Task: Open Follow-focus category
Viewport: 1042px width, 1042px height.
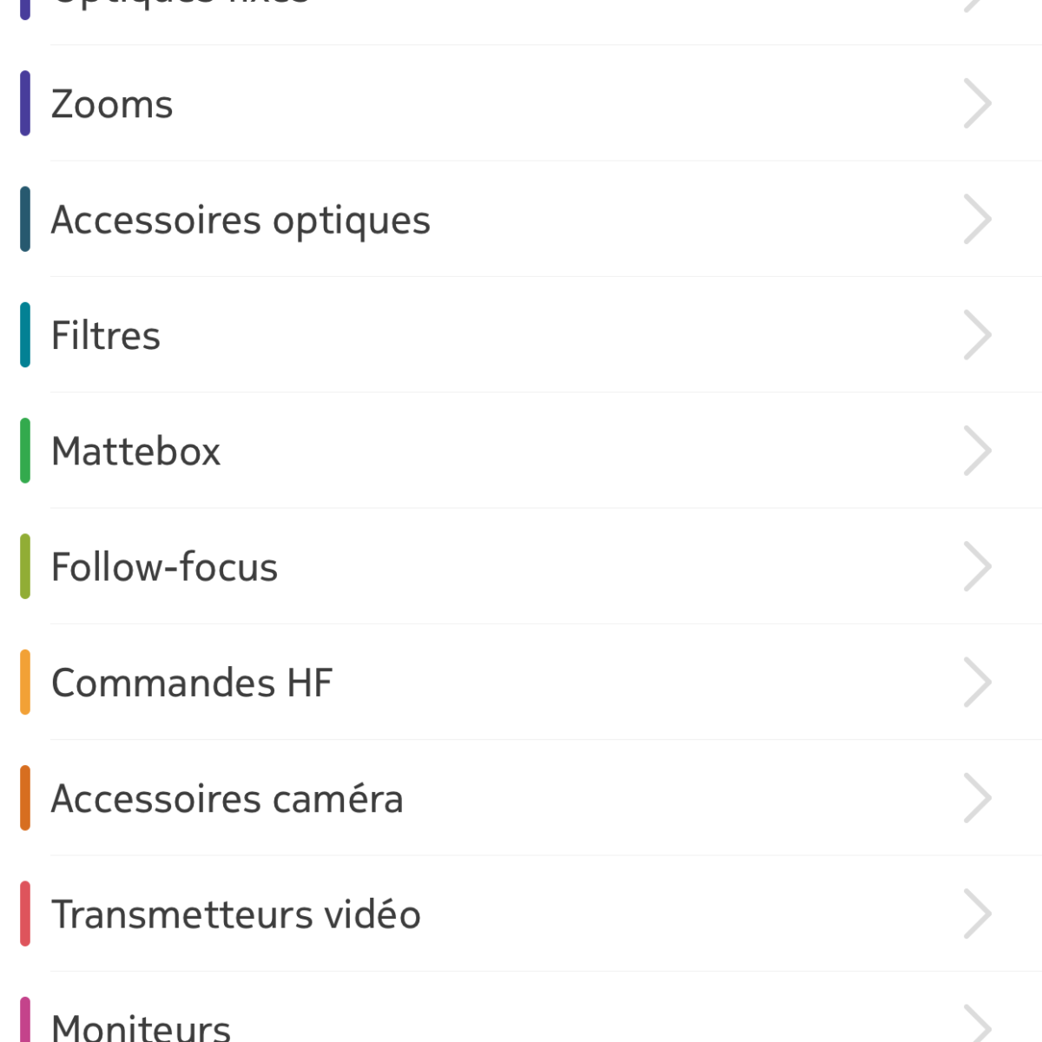Action: coord(521,566)
